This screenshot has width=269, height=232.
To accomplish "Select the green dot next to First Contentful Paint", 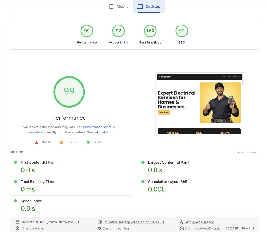I will coord(16,162).
